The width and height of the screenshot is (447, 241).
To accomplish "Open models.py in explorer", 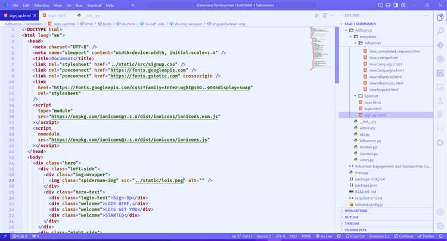I will [x=368, y=147].
